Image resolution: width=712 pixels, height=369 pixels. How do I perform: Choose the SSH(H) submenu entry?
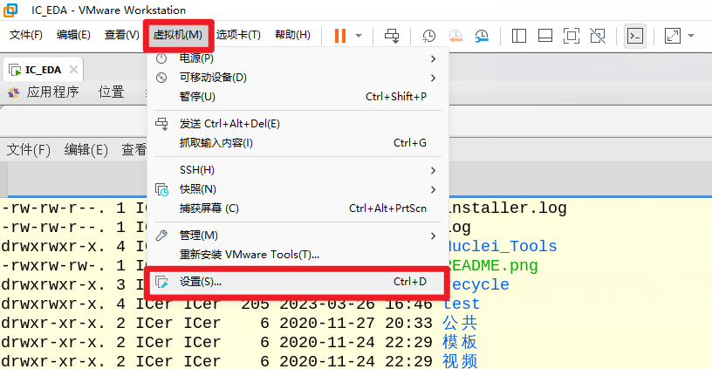[x=298, y=170]
